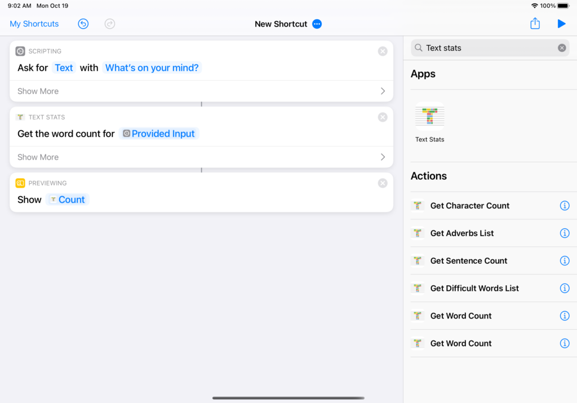Viewport: 577px width, 403px height.
Task: Undo the last change
Action: (x=83, y=24)
